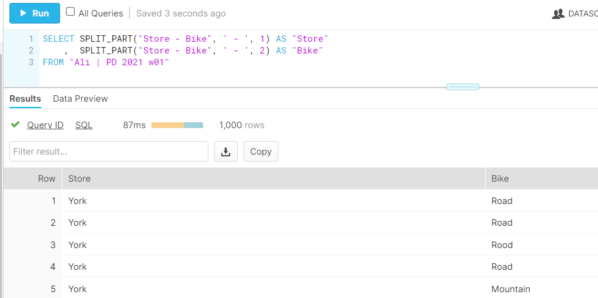Click the query duration timing bar

177,125
